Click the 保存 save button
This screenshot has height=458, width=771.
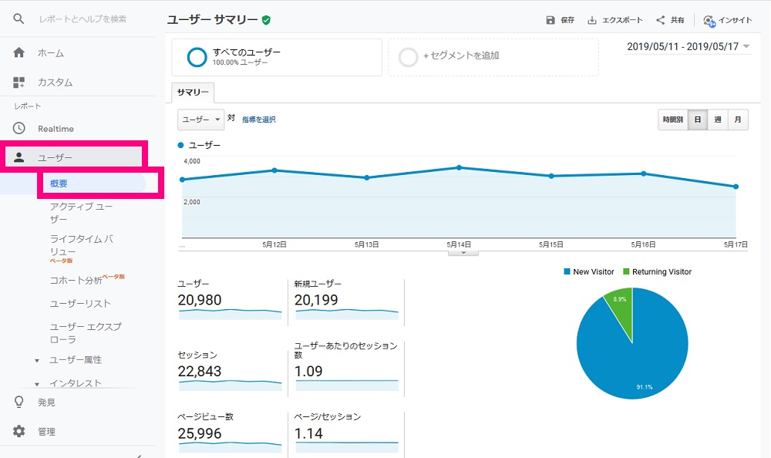pyautogui.click(x=561, y=20)
